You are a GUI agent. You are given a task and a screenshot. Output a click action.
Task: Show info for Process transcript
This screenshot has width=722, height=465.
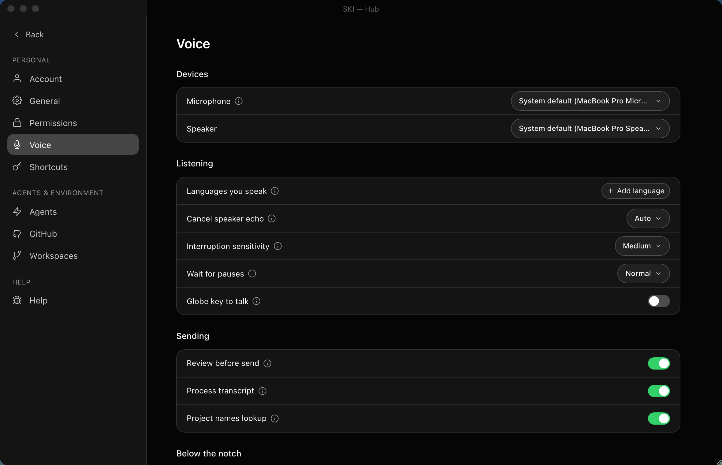tap(262, 391)
